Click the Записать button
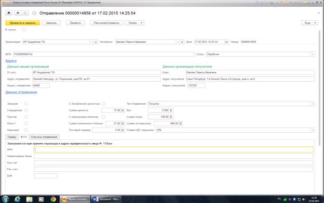Image resolution: width=324 pixels, height=203 pixels. pos(51,23)
